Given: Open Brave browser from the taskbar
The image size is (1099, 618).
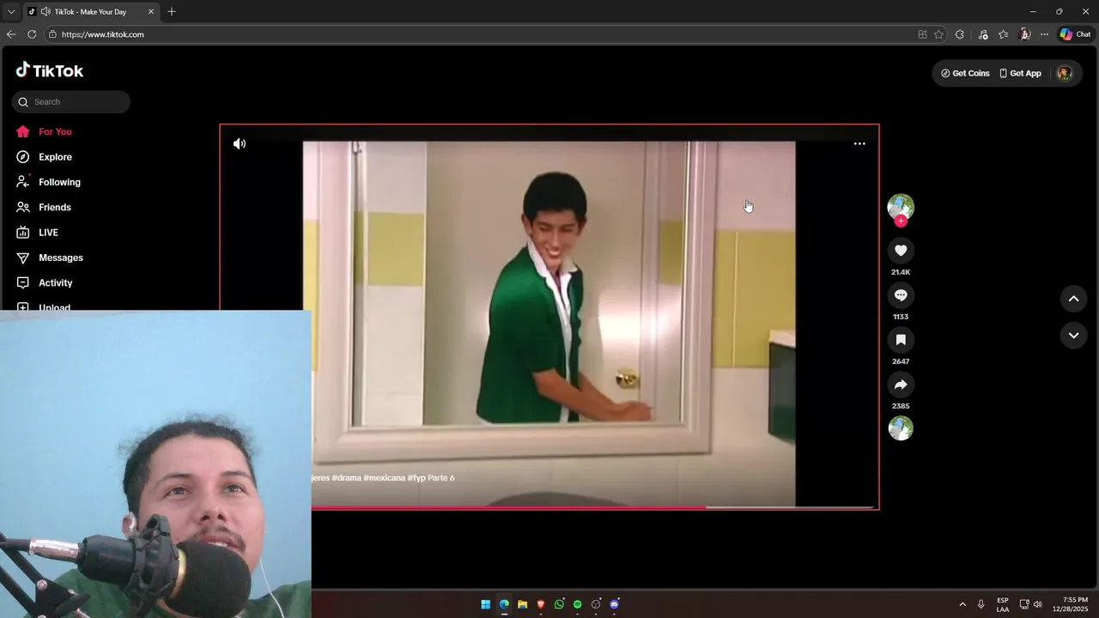Looking at the screenshot, I should (541, 604).
